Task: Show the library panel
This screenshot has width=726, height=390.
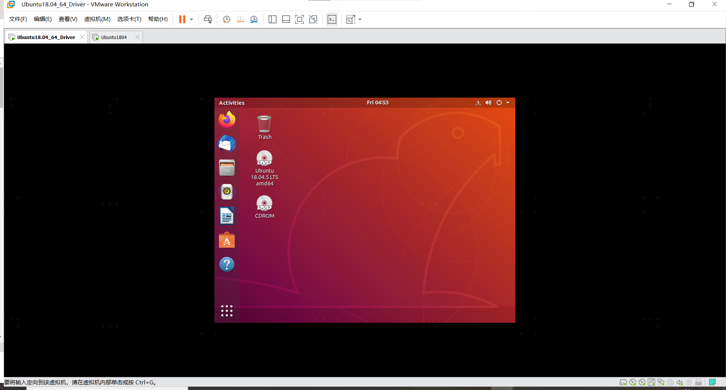Action: (x=272, y=19)
